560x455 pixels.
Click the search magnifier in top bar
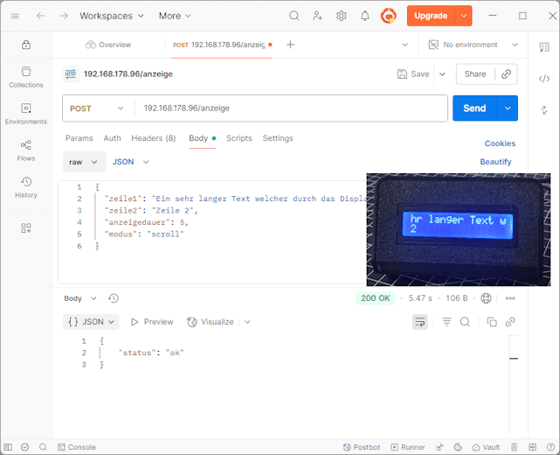(x=294, y=16)
